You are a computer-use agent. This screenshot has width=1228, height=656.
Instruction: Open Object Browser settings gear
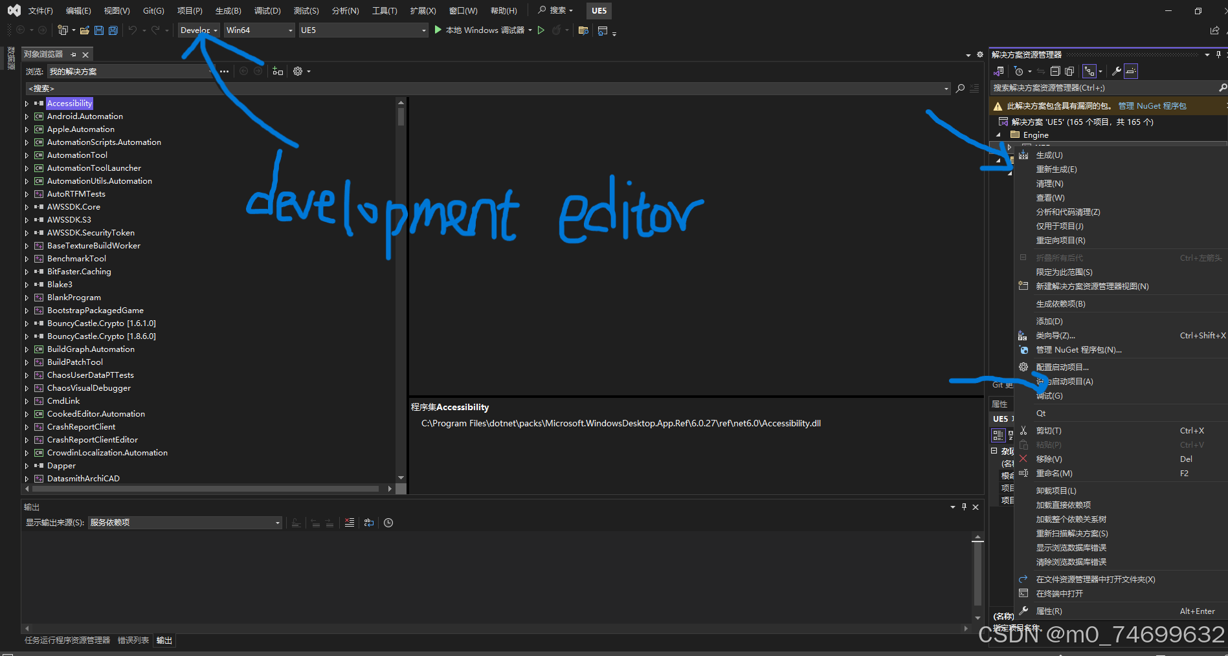coord(298,71)
